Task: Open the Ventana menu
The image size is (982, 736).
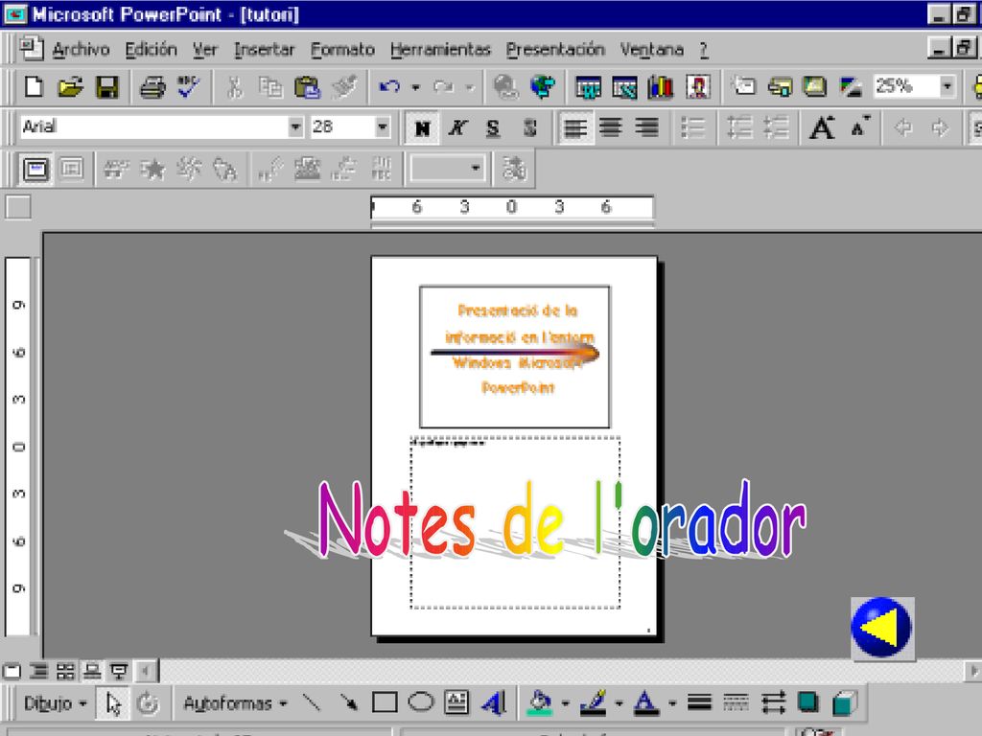Action: tap(652, 50)
